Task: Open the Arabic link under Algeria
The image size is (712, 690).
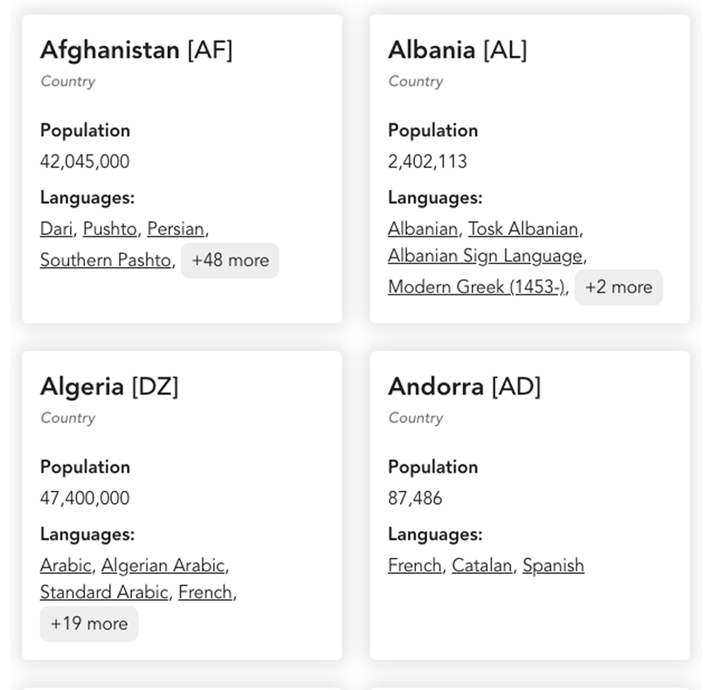Action: tap(65, 565)
